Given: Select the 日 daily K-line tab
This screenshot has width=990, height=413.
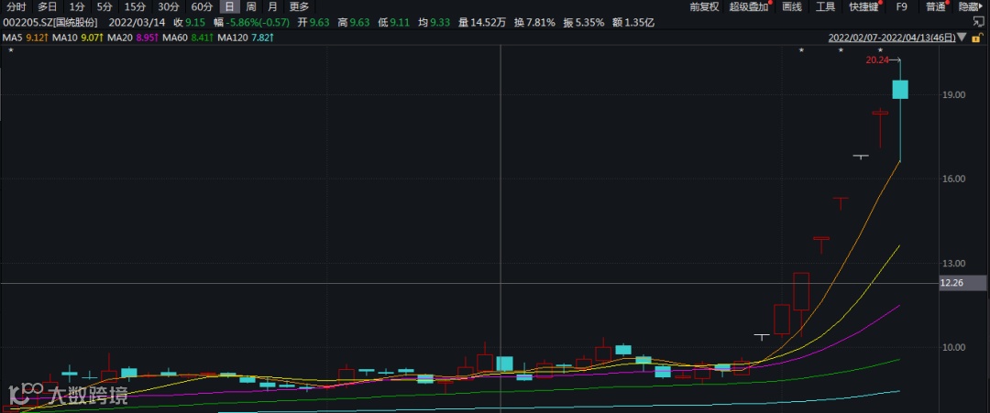Looking at the screenshot, I should 230,7.
